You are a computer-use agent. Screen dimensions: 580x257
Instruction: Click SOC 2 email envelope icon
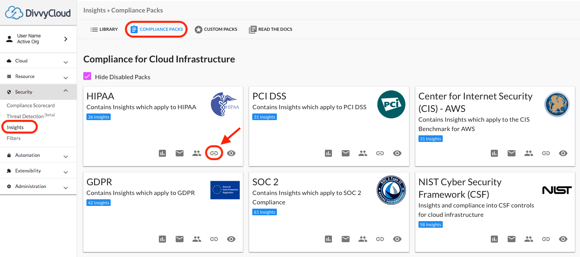tap(345, 239)
